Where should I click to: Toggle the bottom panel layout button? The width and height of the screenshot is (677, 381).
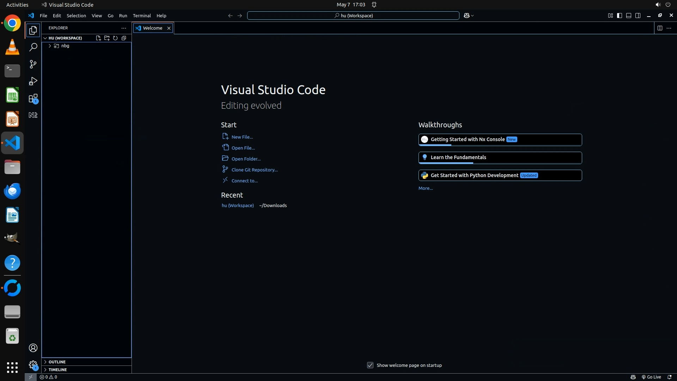click(x=629, y=16)
